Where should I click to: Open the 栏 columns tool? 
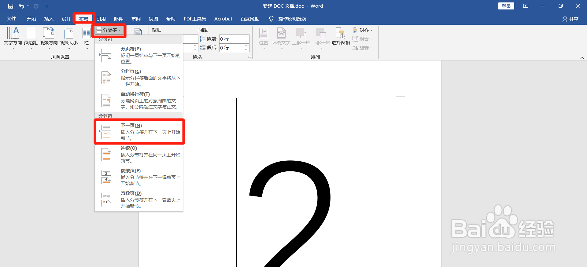(87, 38)
